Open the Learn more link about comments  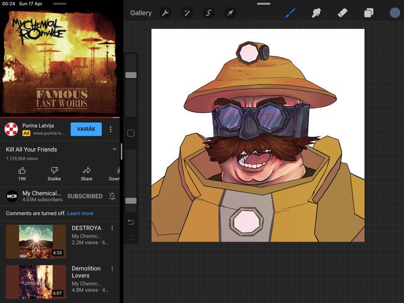coord(80,213)
